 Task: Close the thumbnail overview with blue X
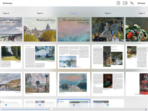146,109
